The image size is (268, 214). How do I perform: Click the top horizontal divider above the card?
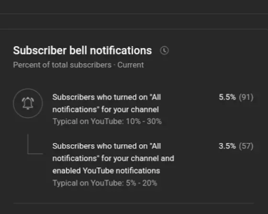(x=134, y=13)
